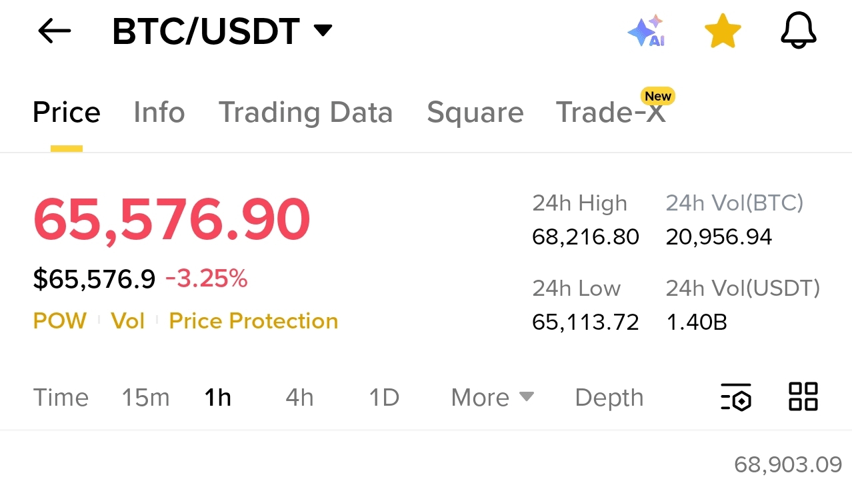852x479 pixels.
Task: Open the four-square chart layout icon
Action: (x=803, y=396)
